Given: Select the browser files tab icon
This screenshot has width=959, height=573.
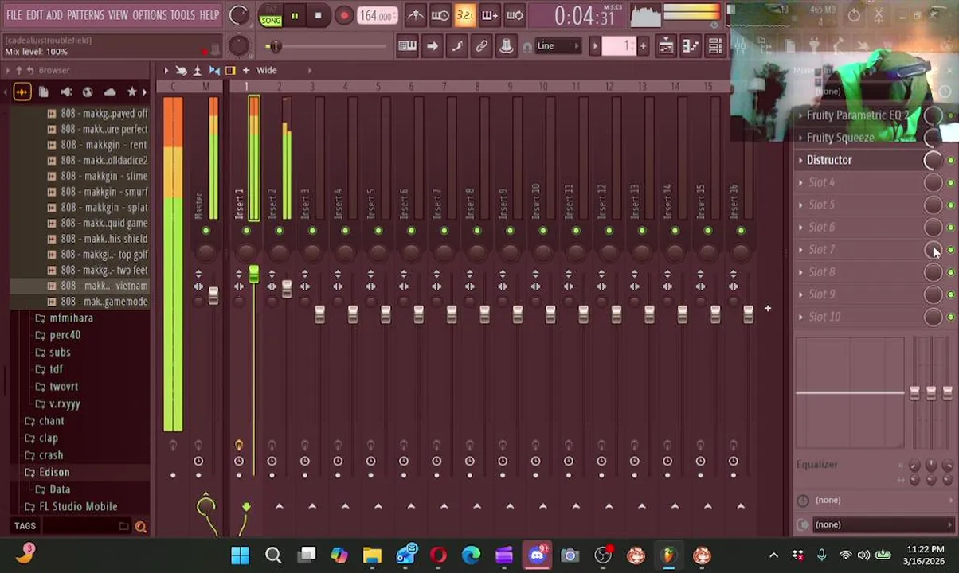Looking at the screenshot, I should [x=44, y=92].
